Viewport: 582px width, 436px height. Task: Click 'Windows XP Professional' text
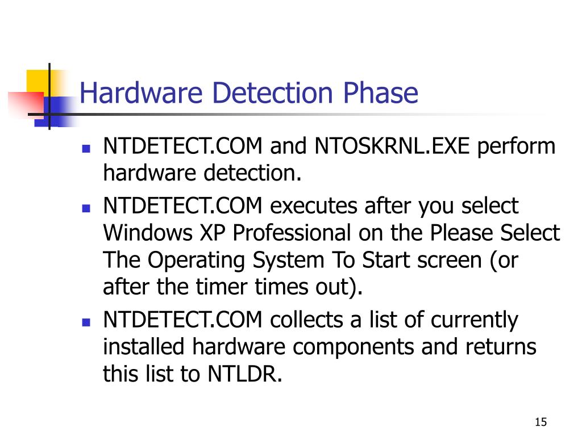(227, 233)
